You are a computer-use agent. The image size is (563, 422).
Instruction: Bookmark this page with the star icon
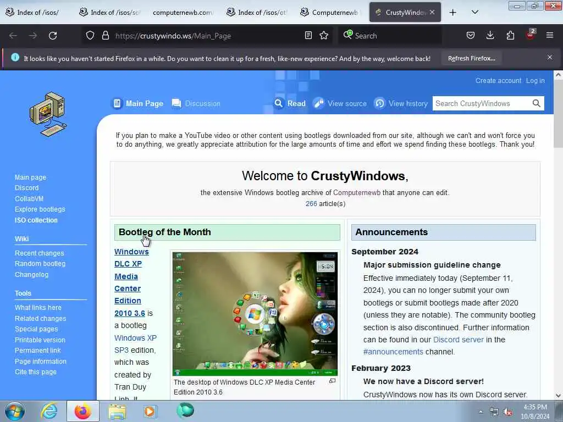click(324, 36)
